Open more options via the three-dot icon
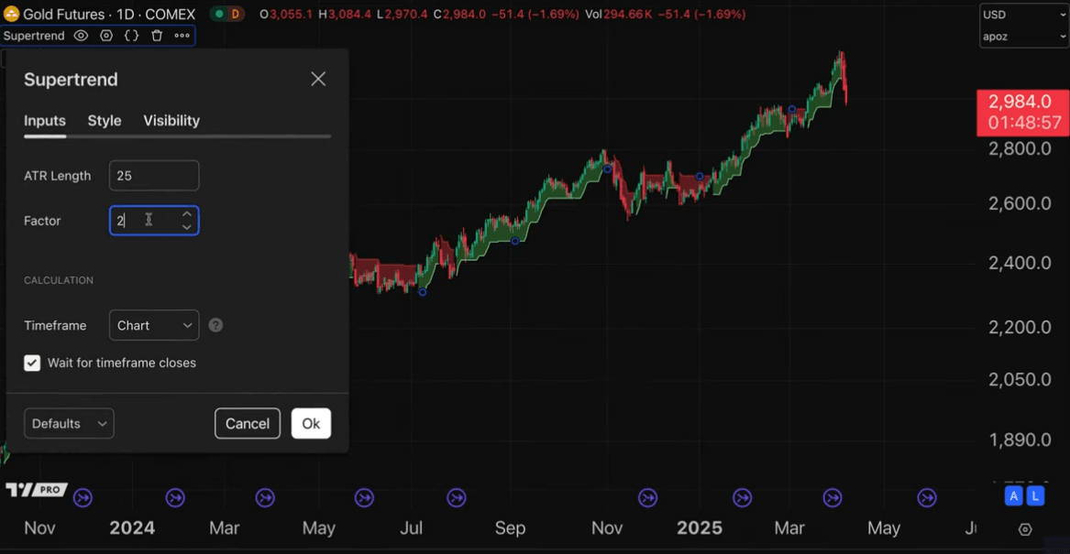This screenshot has height=554, width=1070. point(182,36)
